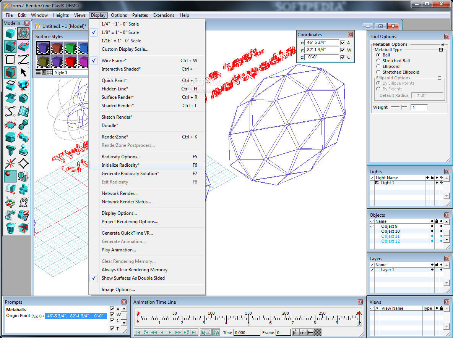Choose the mesh grid tool
The width and height of the screenshot is (453, 338).
tap(10, 98)
